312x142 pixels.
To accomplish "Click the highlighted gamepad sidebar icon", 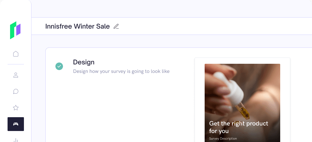I will point(16,124).
